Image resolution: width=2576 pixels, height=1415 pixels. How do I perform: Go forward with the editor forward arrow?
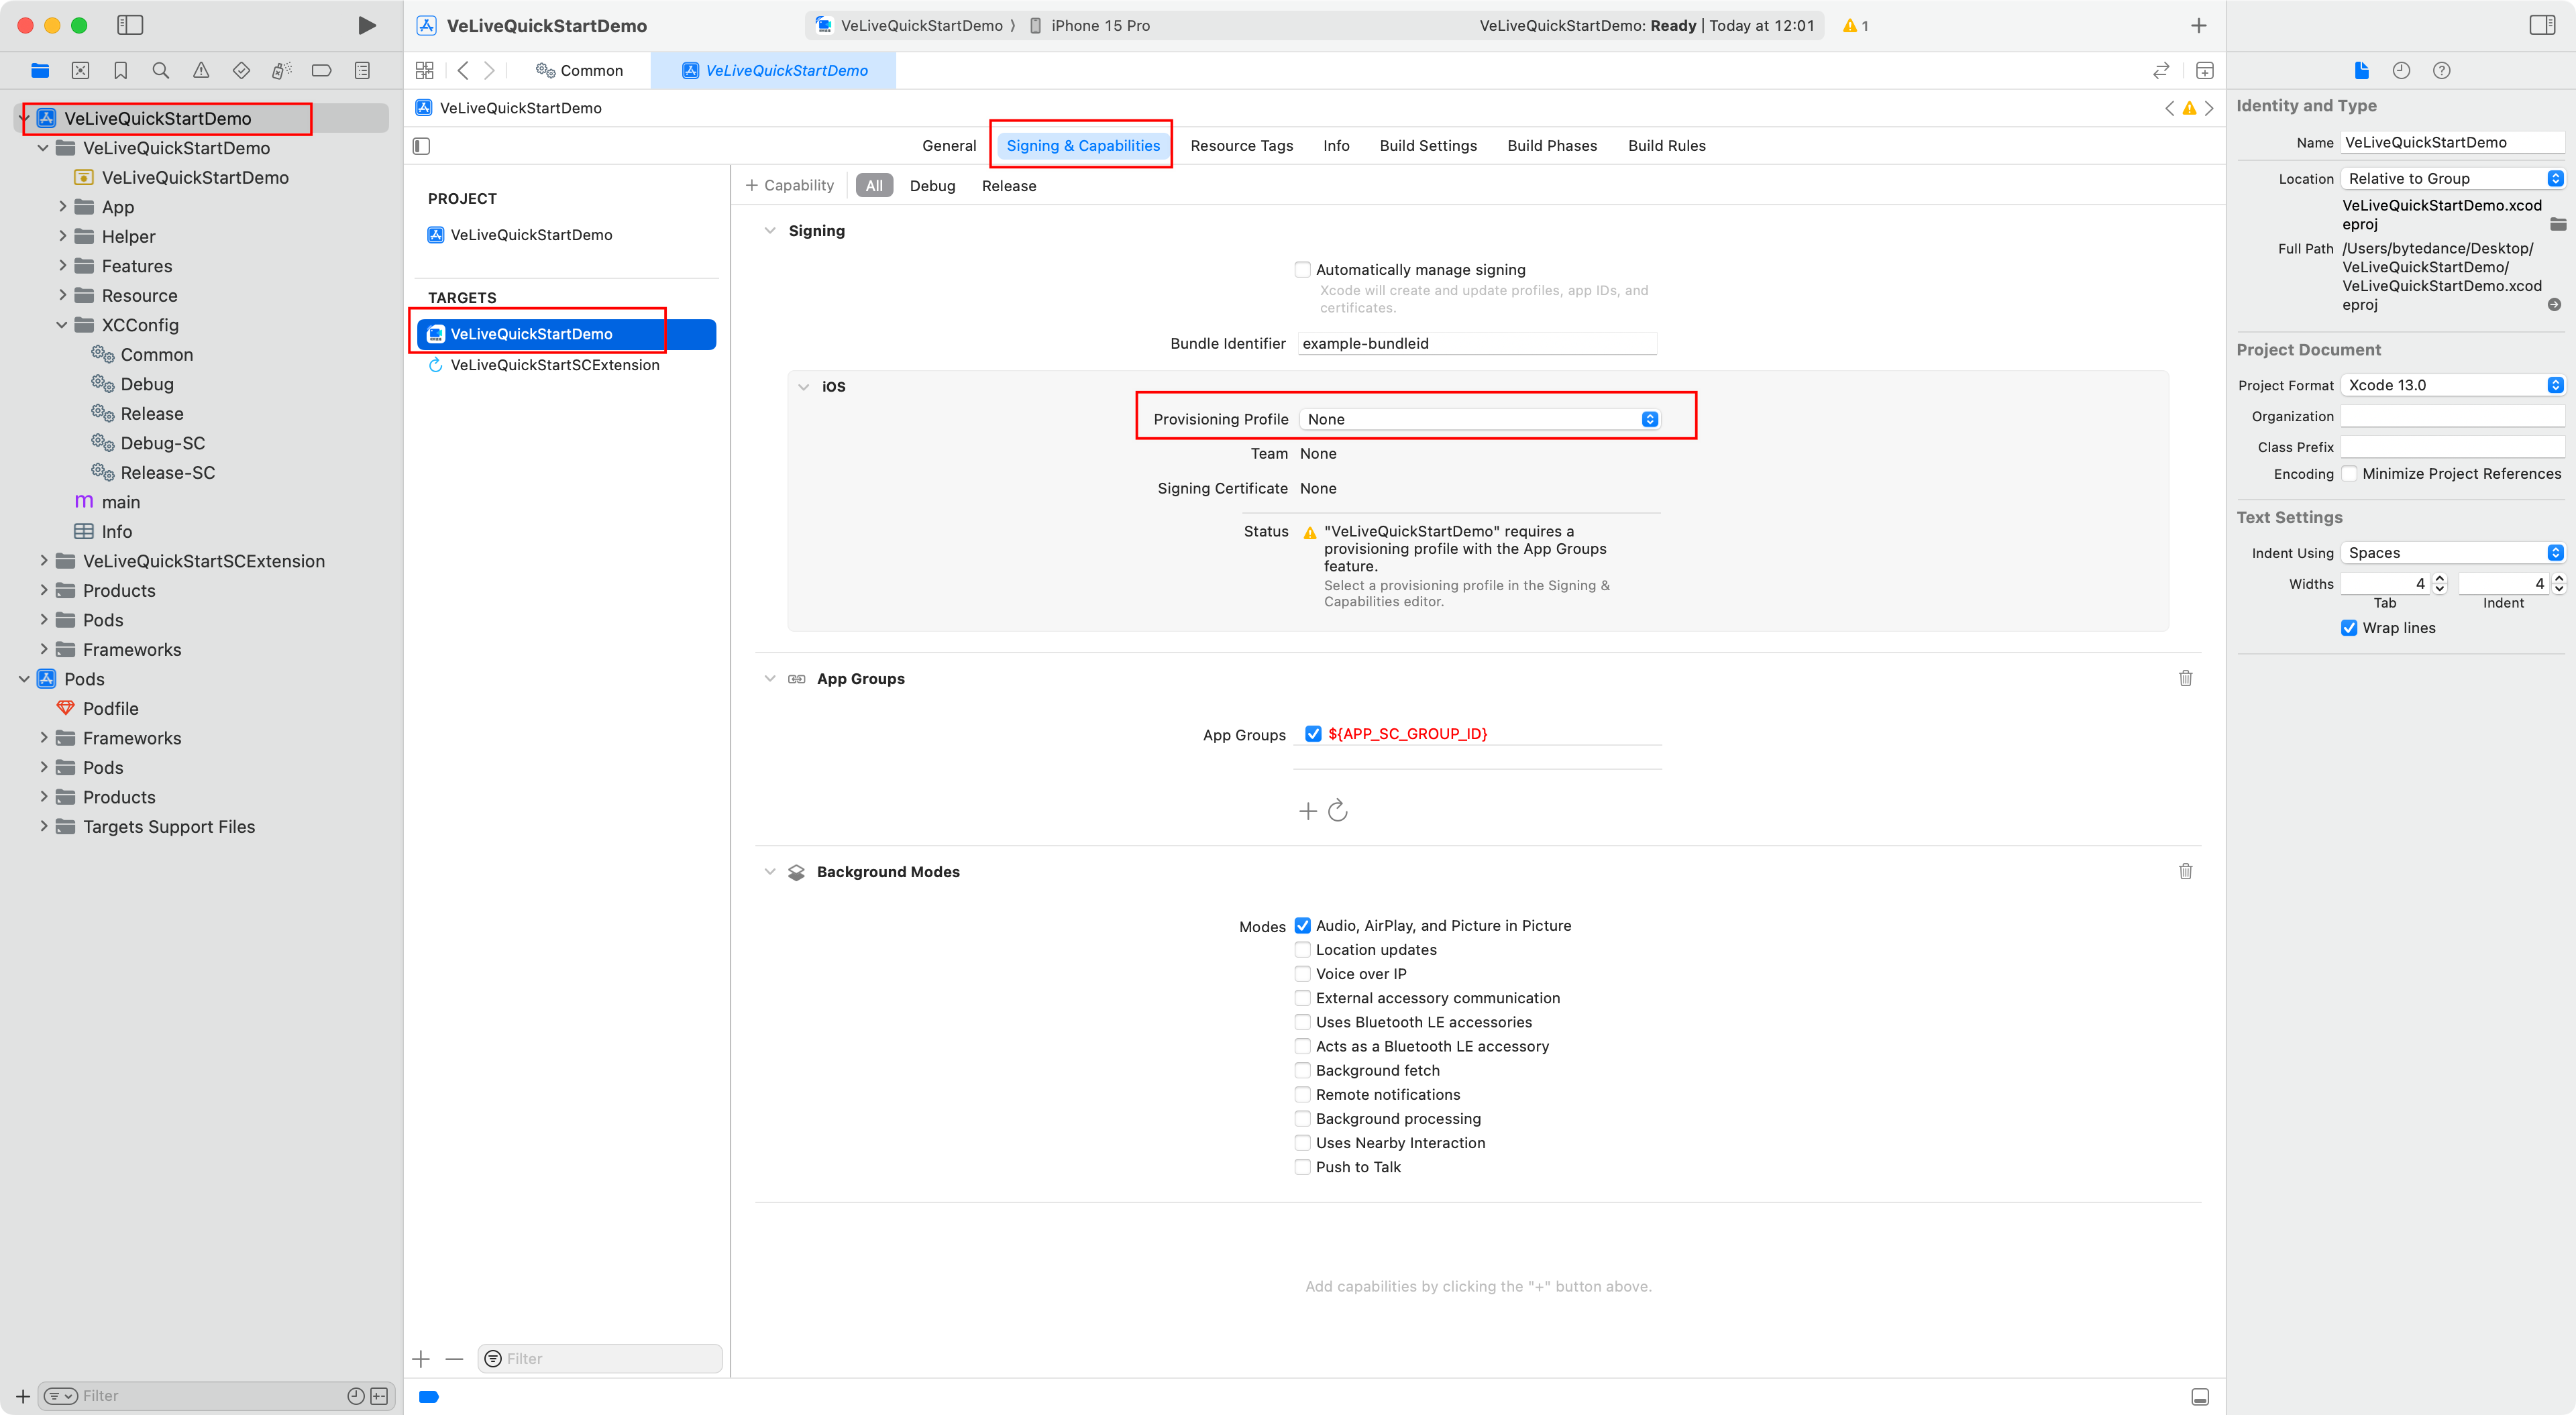[x=490, y=70]
